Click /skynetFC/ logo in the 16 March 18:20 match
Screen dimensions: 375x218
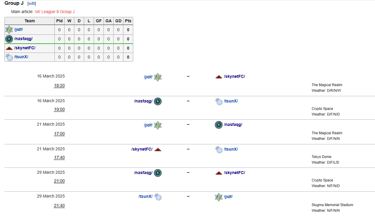click(x=219, y=77)
